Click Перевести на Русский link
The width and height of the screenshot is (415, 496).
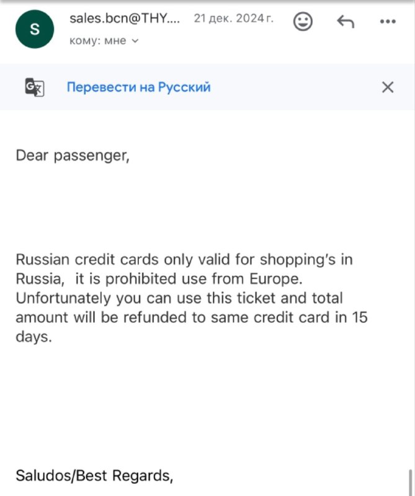click(139, 87)
